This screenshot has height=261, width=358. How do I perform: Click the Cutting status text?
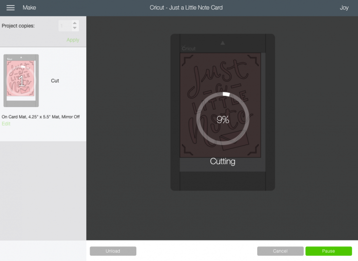[x=223, y=162]
